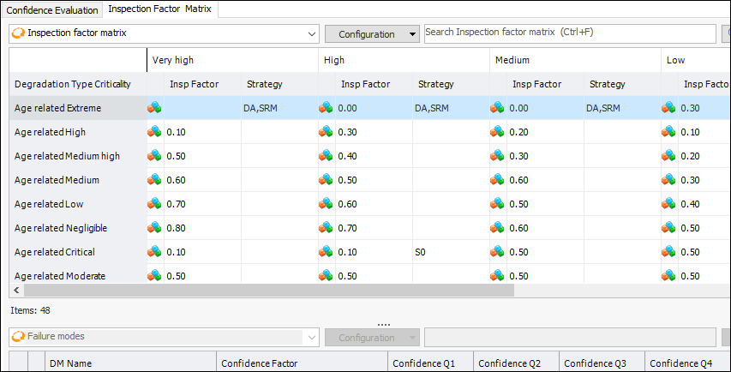Click the Medium column icon in Age related Medium row

point(497,180)
